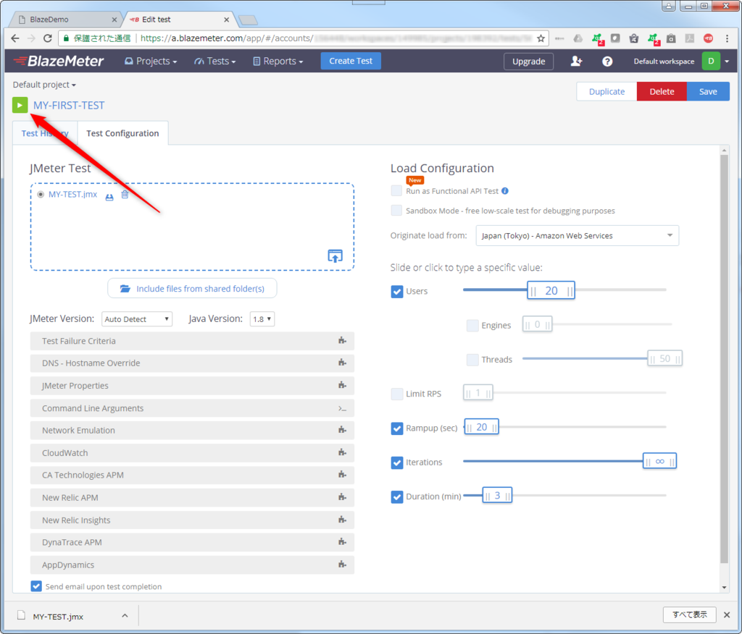This screenshot has height=634, width=742.
Task: Toggle Send email upon test completion
Action: coord(36,586)
